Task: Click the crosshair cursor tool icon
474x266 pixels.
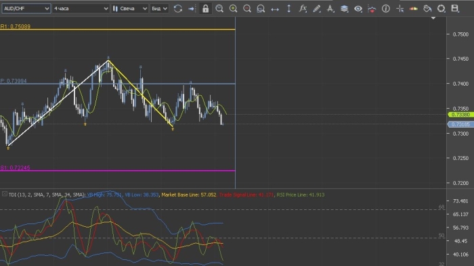Action: pos(400,8)
